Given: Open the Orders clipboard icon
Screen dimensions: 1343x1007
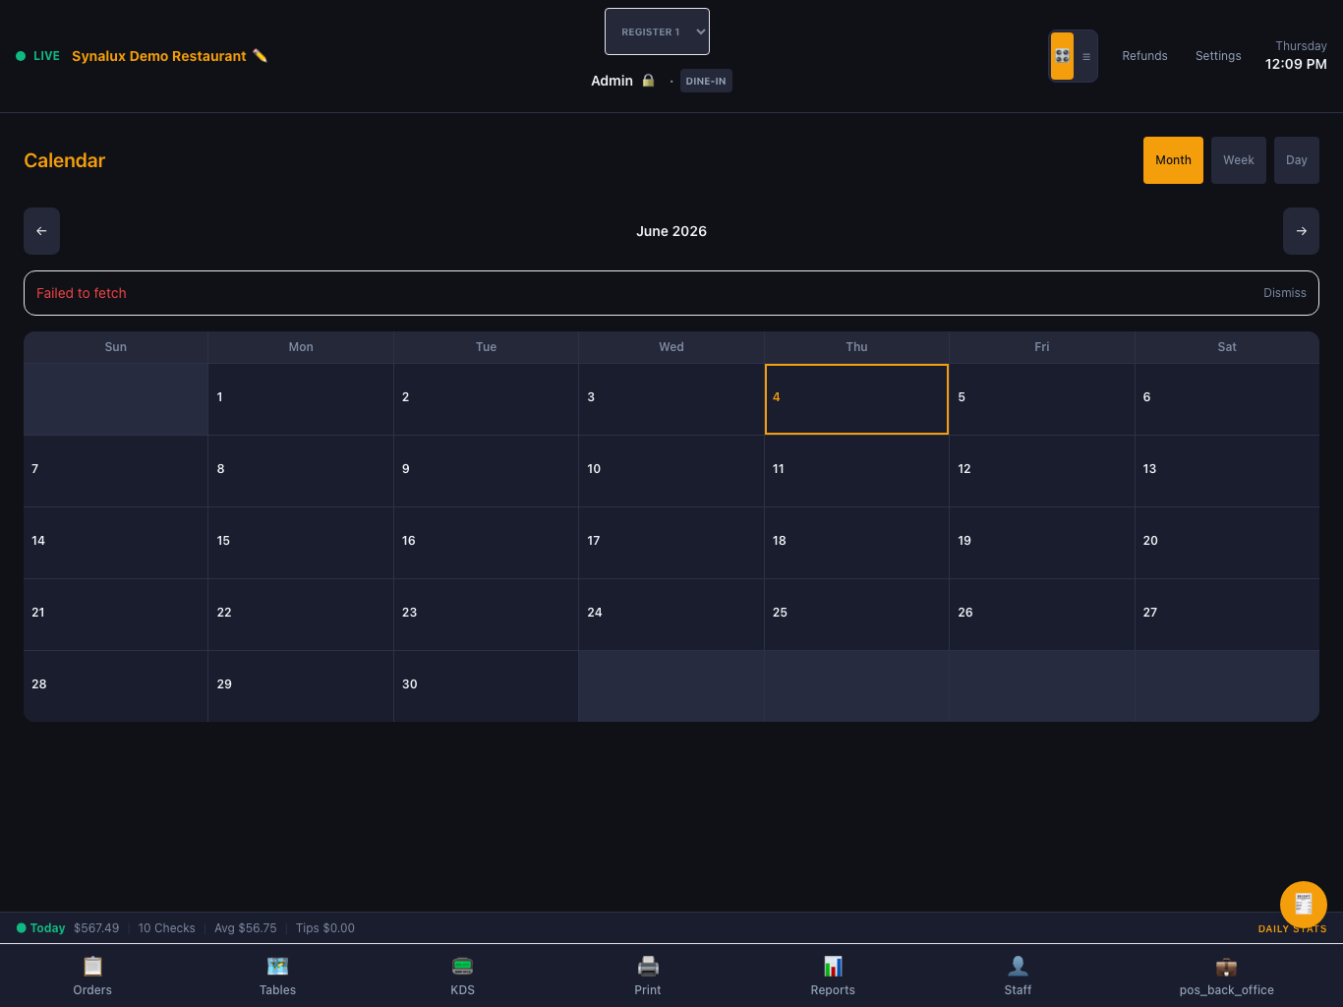Looking at the screenshot, I should [x=92, y=966].
